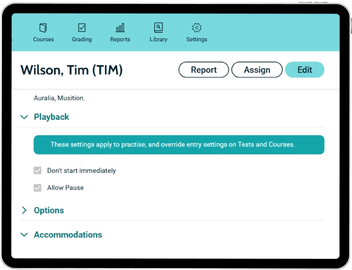
Task: Click the Library search-book icon
Action: pos(158,28)
